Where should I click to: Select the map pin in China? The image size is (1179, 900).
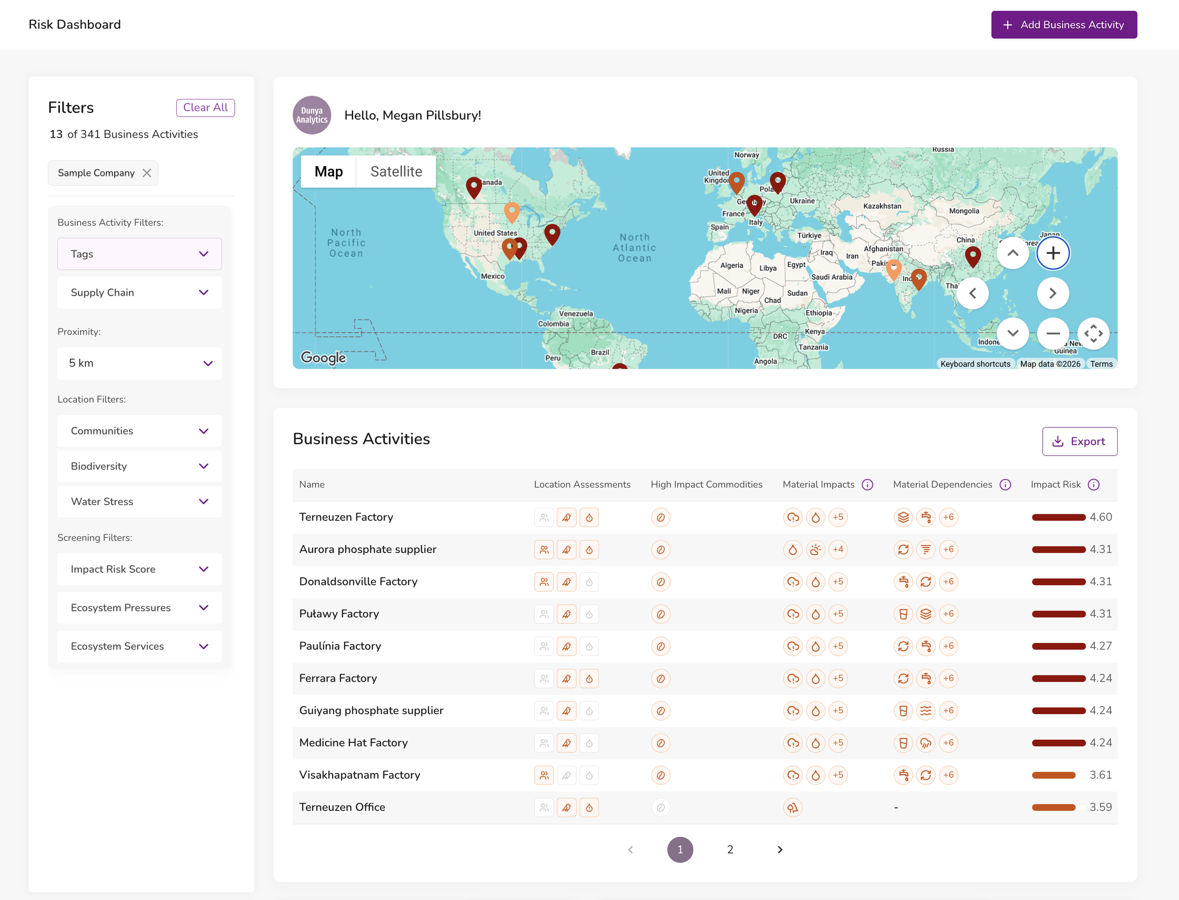973,257
